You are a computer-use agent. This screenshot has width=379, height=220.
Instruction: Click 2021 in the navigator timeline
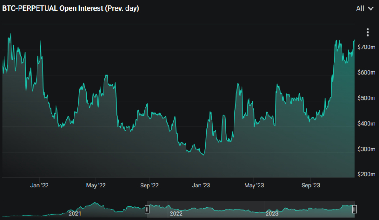coord(75,213)
